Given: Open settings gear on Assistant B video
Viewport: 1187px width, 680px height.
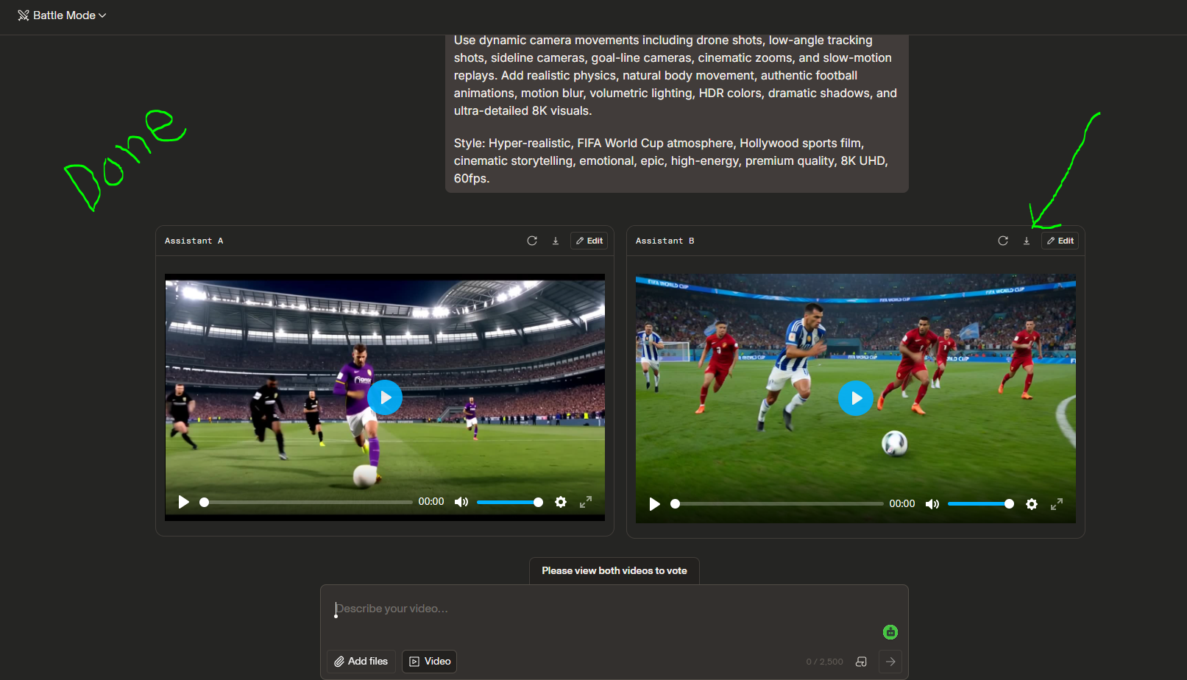Looking at the screenshot, I should click(x=1032, y=504).
